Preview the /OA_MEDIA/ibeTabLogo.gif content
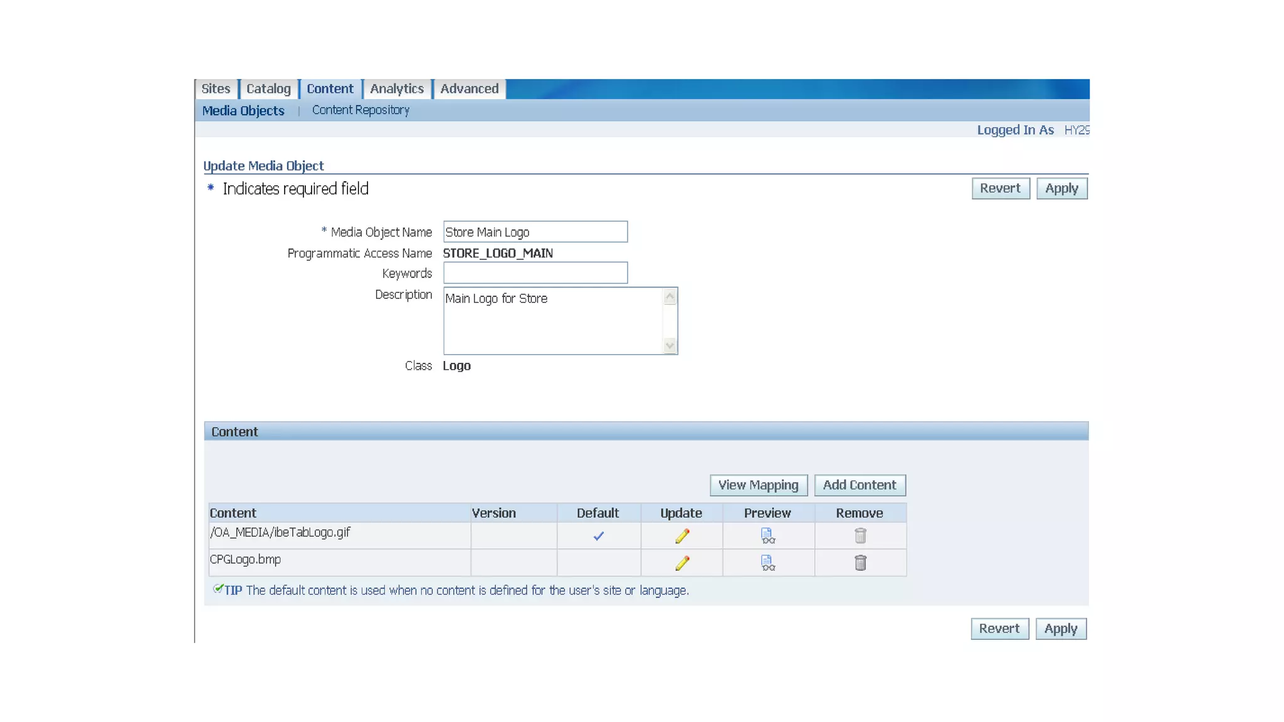The image size is (1284, 722). pos(767,536)
